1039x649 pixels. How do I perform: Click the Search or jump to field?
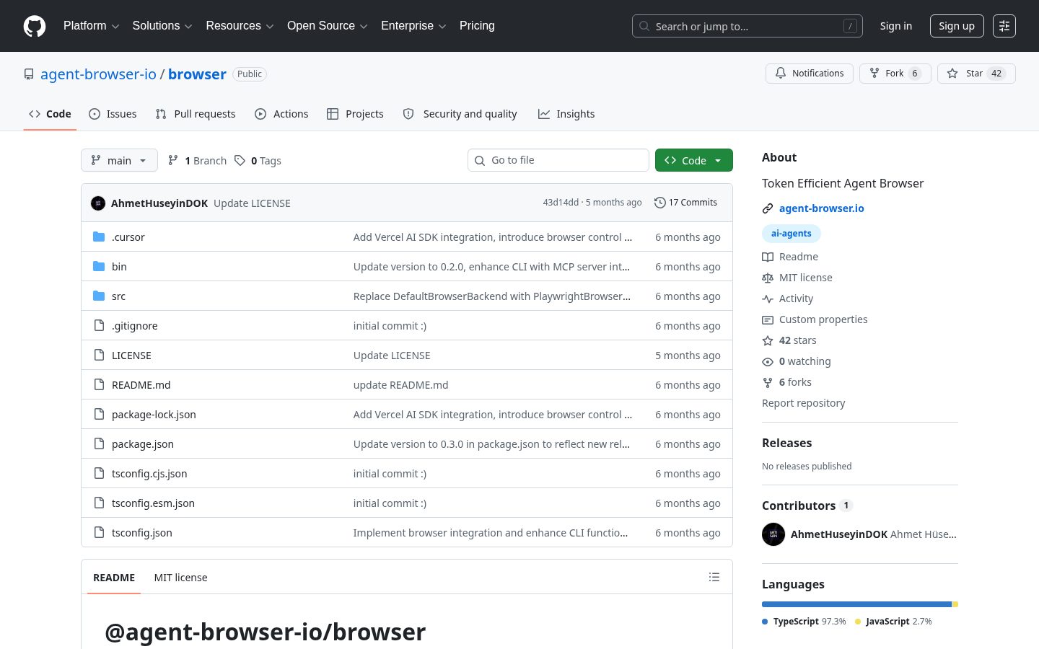pyautogui.click(x=748, y=26)
